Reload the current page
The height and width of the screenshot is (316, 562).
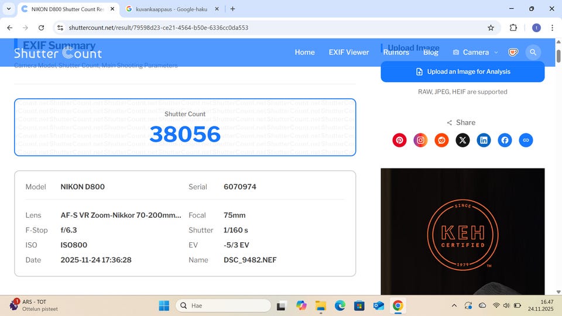(x=41, y=28)
